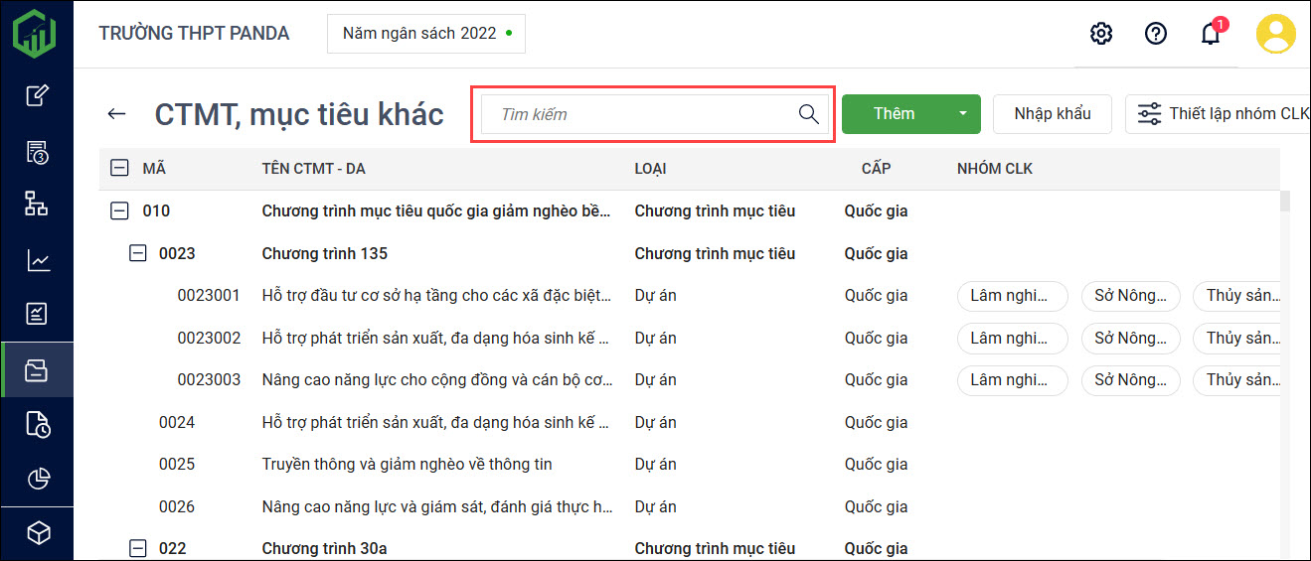The height and width of the screenshot is (561, 1311).
Task: Open the line chart sidebar icon
Action: [x=37, y=261]
